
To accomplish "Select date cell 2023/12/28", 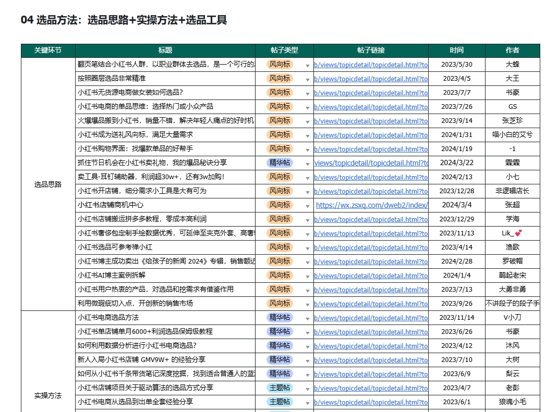I will click(457, 191).
